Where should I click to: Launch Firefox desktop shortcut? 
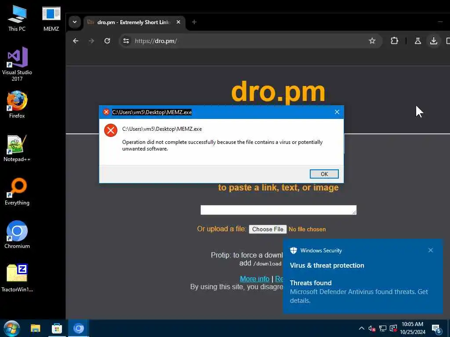point(17,104)
